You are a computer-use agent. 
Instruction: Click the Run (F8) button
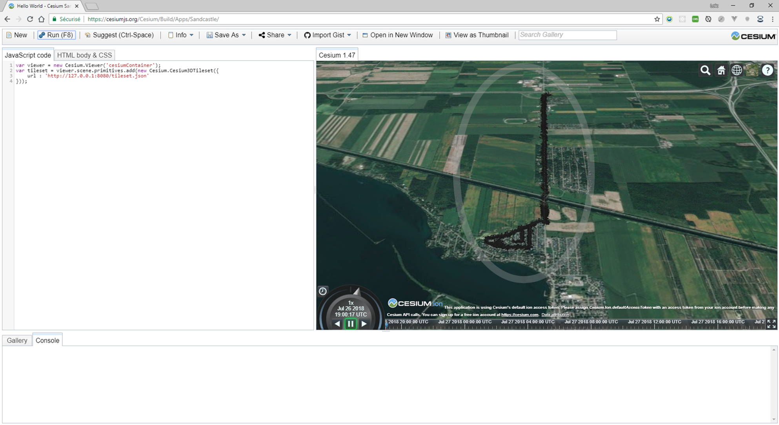(56, 35)
